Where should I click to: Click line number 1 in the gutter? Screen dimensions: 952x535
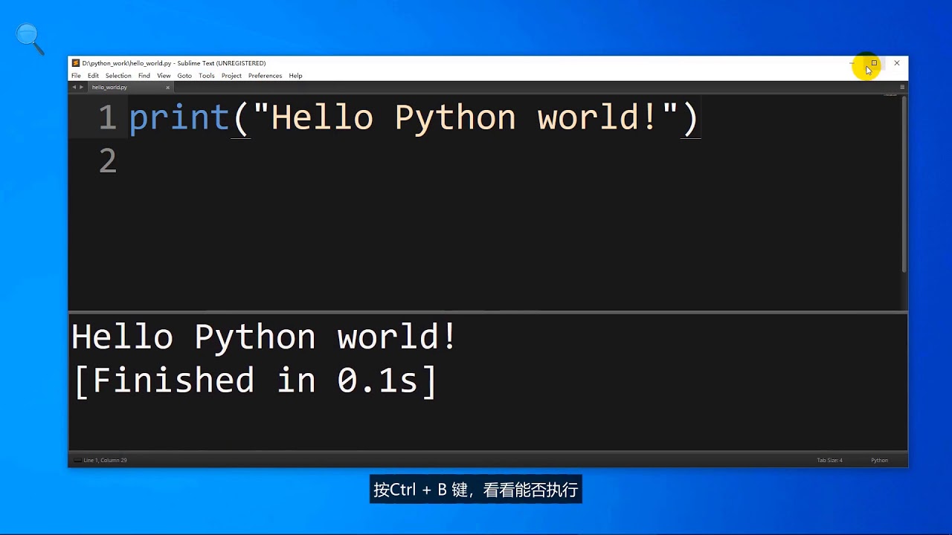coord(107,118)
